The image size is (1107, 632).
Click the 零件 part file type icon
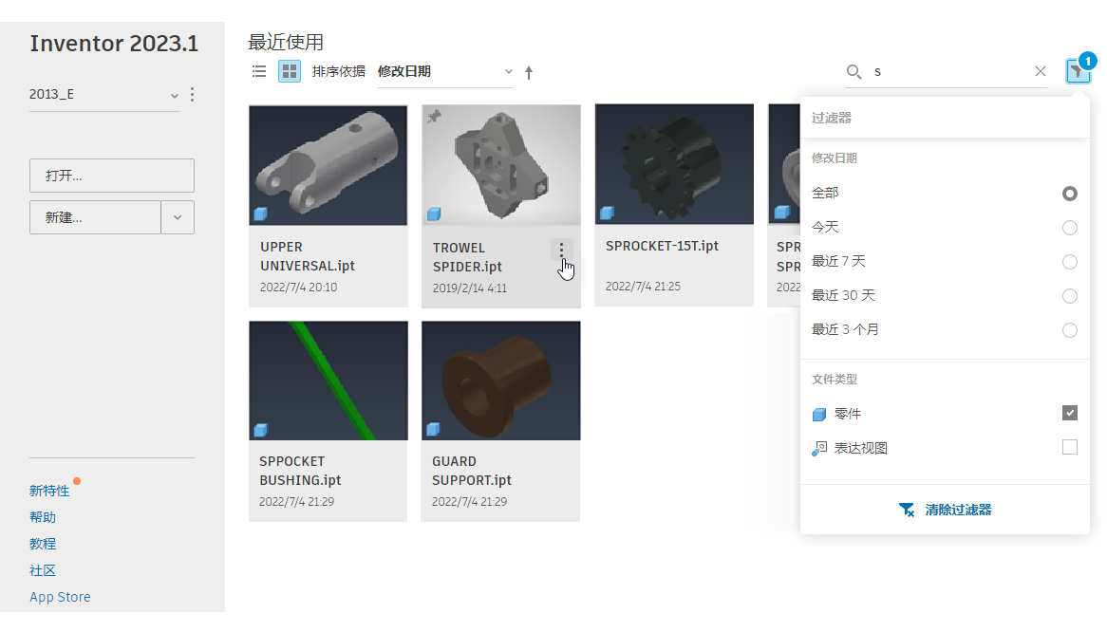point(819,414)
